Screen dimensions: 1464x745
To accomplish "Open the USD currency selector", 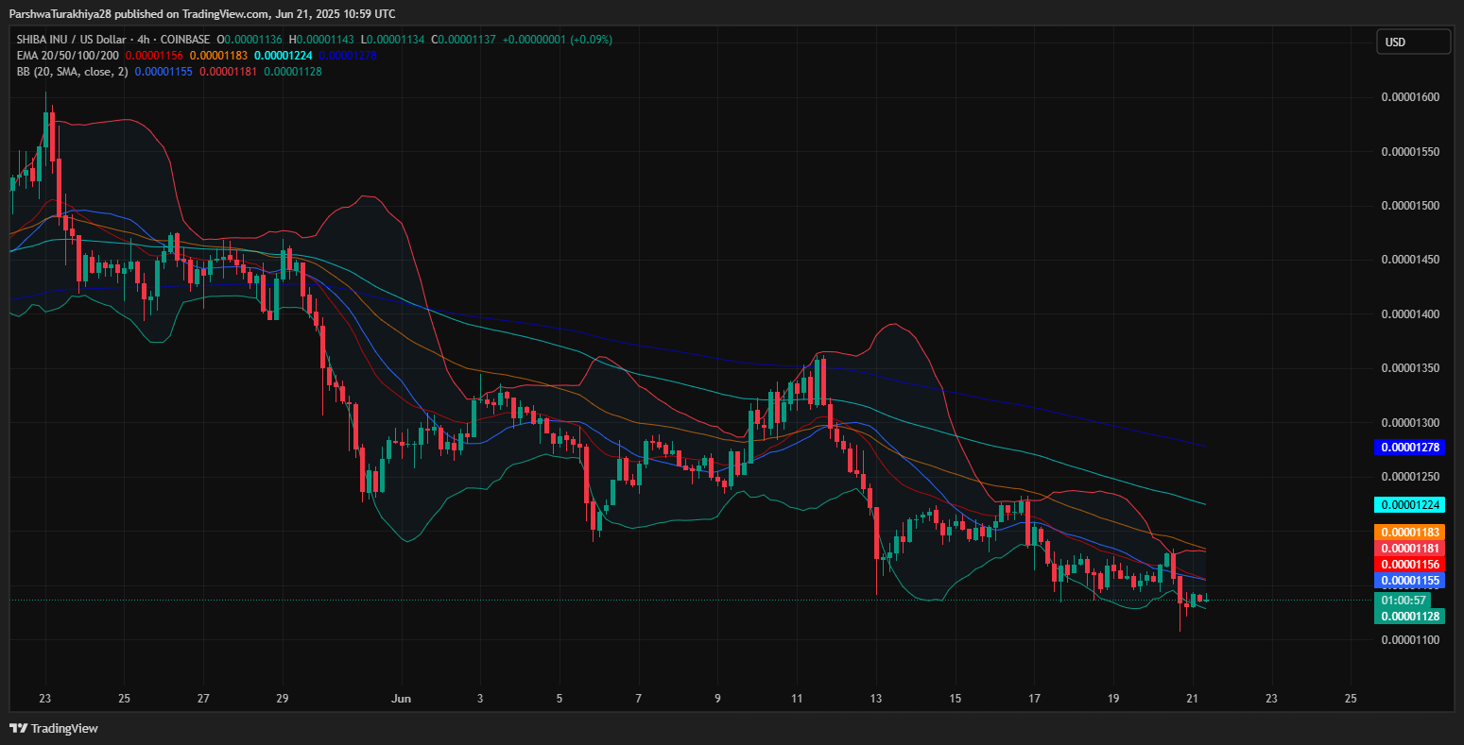I will [1412, 42].
